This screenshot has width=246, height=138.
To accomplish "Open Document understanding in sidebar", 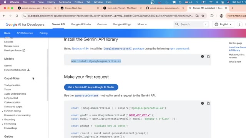I will pyautogui.click(x=17, y=115).
